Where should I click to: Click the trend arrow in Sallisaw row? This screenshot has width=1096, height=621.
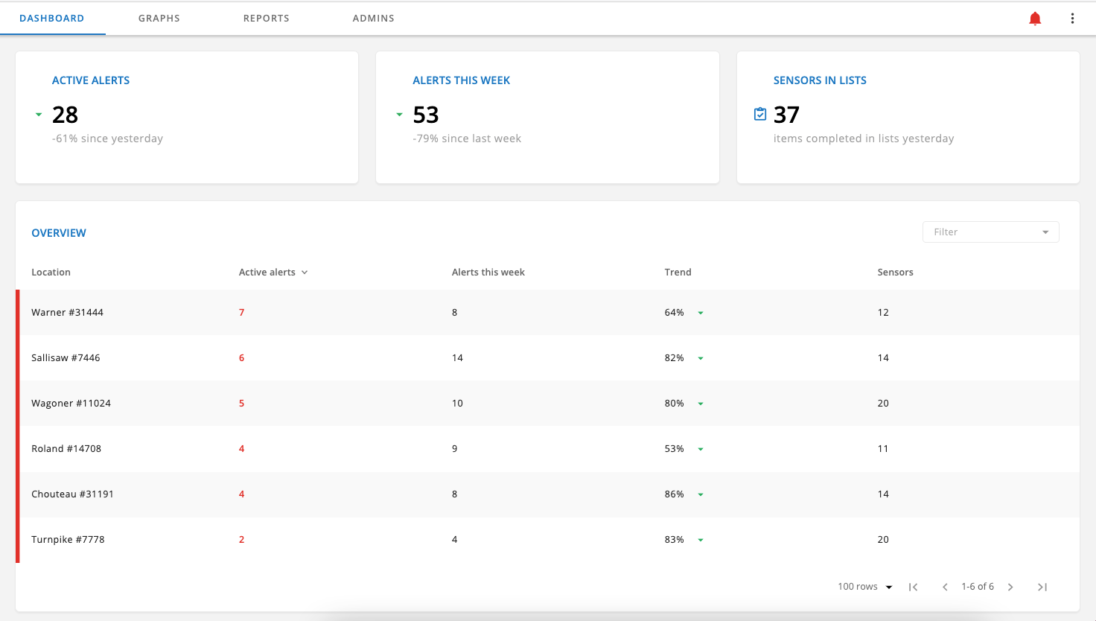coord(701,358)
